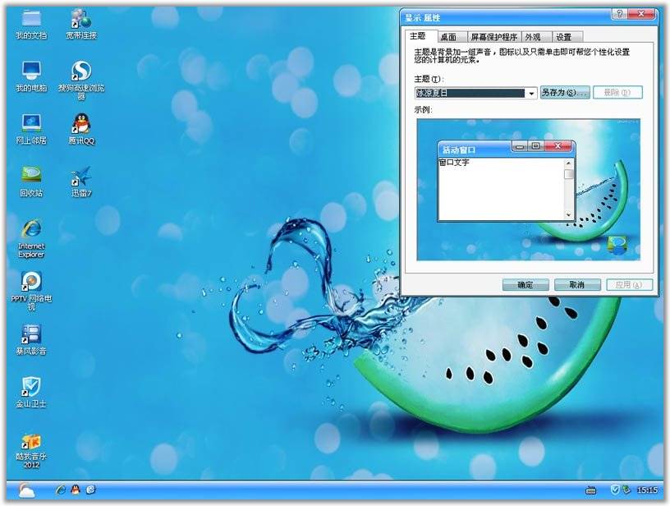670x506 pixels.
Task: Click the green tray icon beside the clock
Action: coord(626,490)
